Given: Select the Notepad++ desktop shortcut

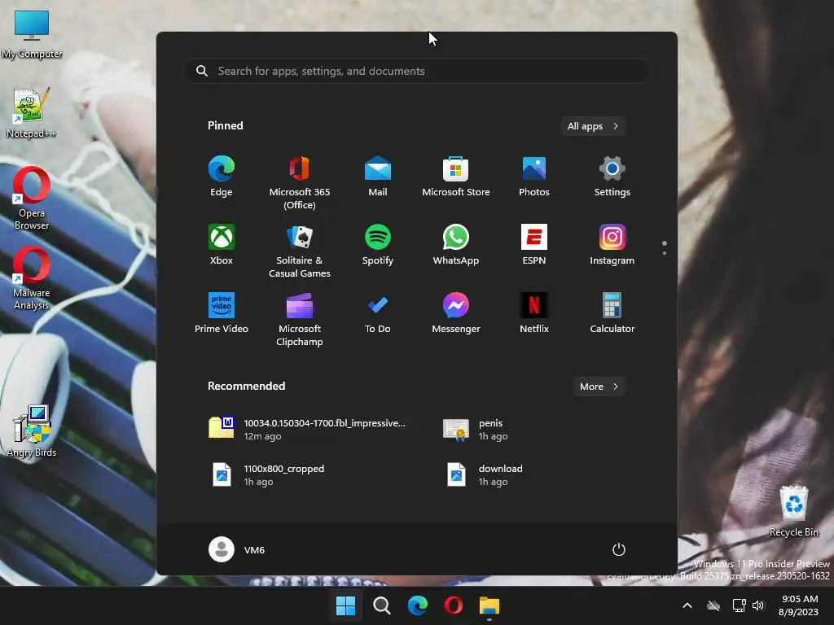Looking at the screenshot, I should tap(32, 112).
